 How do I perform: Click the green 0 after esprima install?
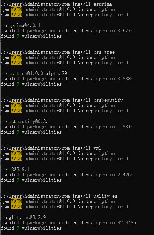point(18,36)
